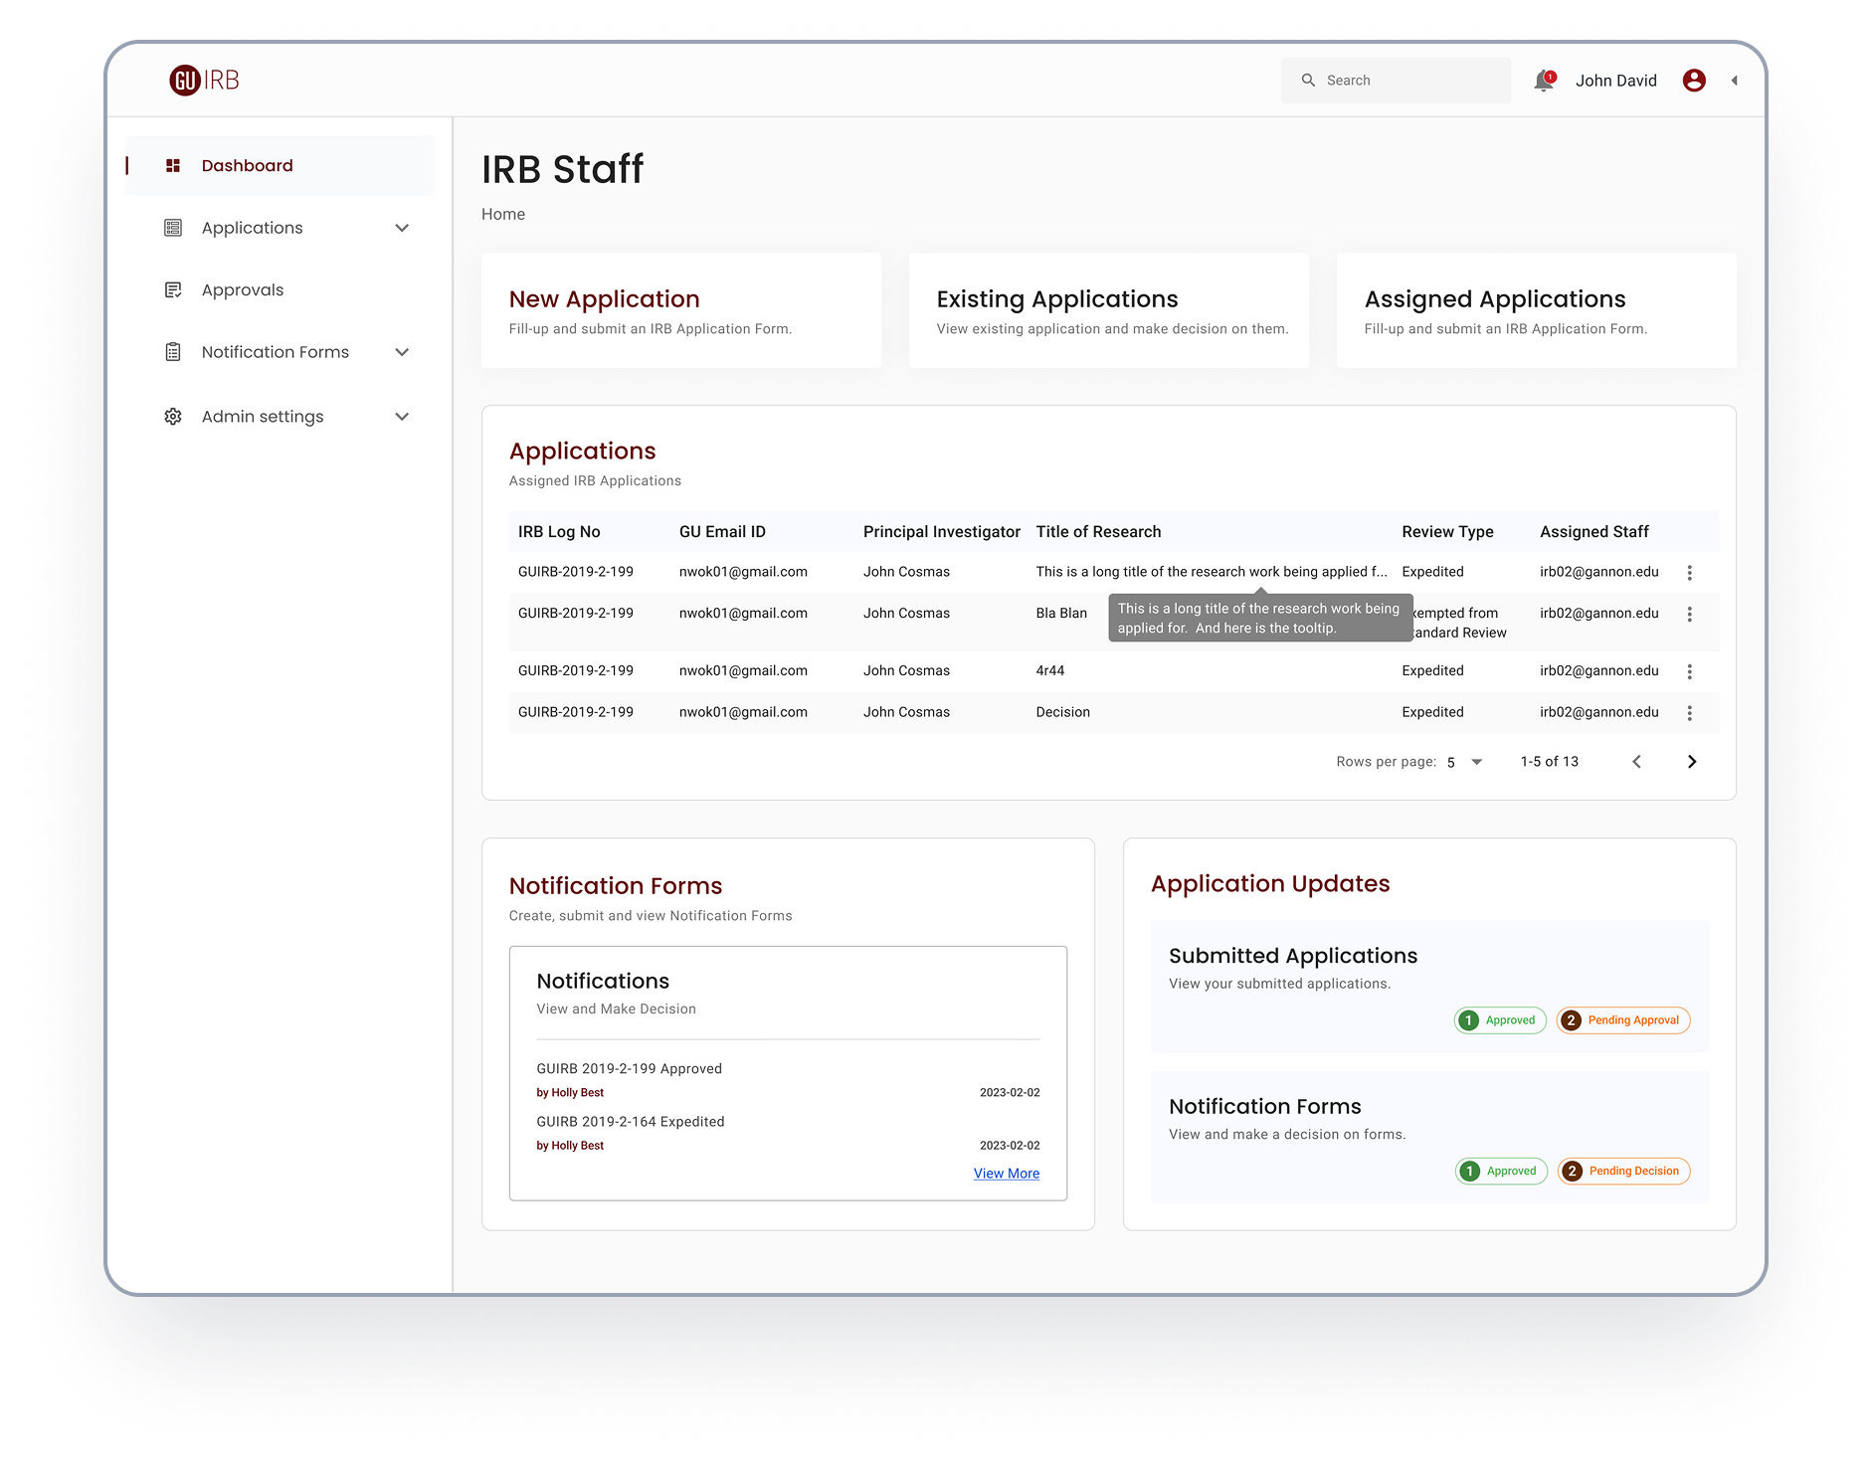Viewport: 1872px width, 1464px height.
Task: Click the search magnifier icon
Action: click(1309, 81)
